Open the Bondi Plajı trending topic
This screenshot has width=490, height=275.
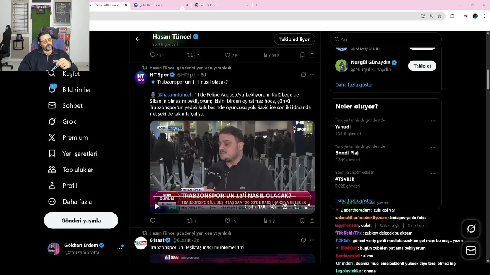(x=348, y=153)
